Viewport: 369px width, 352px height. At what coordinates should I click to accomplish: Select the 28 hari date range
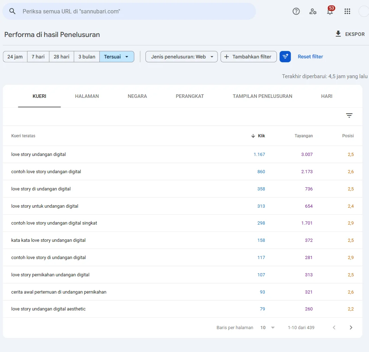pyautogui.click(x=61, y=57)
